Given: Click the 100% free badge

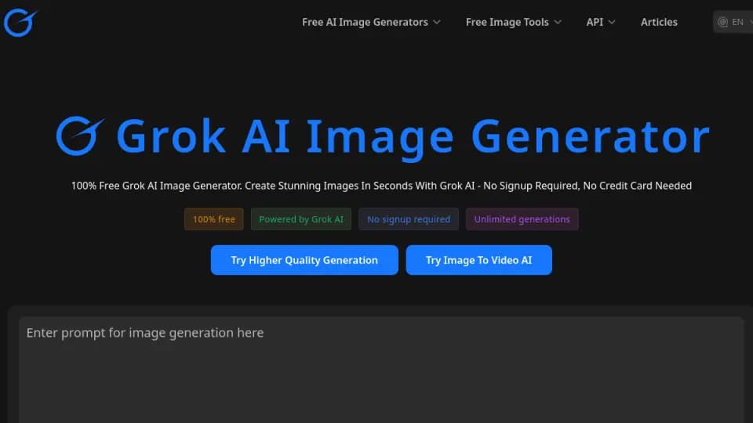Looking at the screenshot, I should 213,219.
